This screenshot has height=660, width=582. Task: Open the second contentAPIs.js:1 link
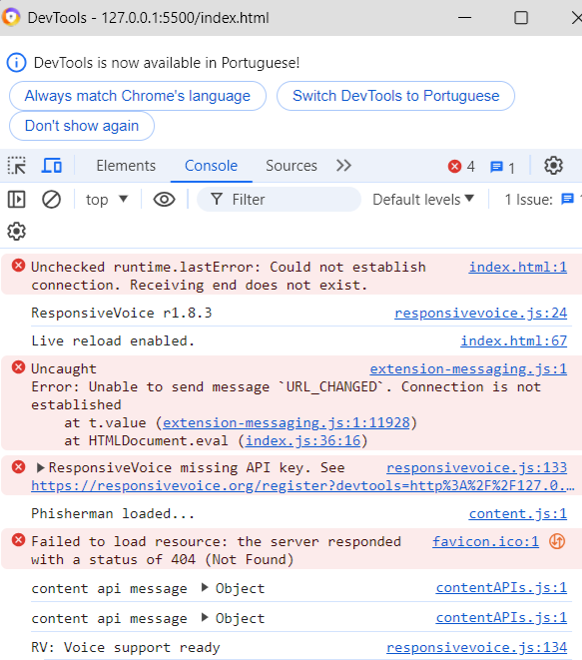coord(501,617)
